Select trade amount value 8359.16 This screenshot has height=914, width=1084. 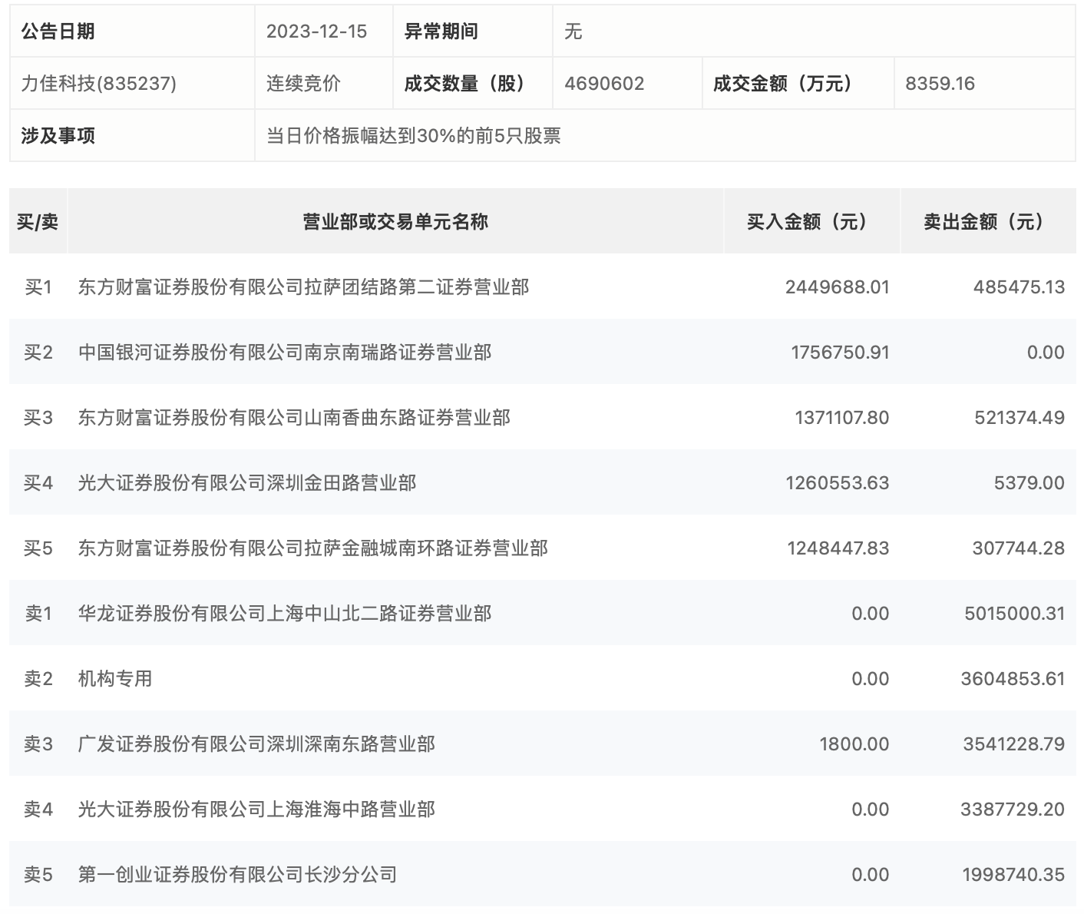click(940, 84)
